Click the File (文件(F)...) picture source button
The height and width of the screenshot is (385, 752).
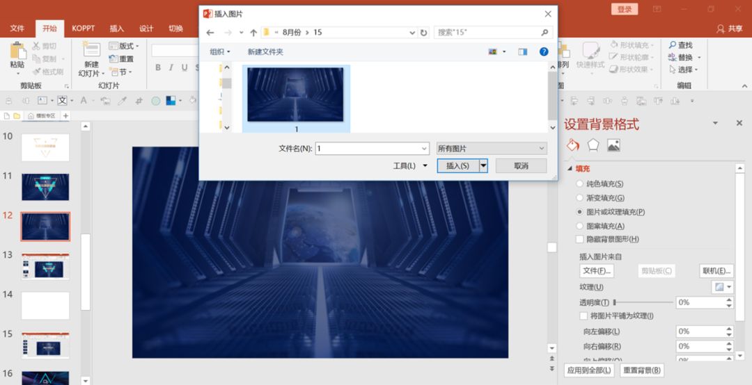597,270
